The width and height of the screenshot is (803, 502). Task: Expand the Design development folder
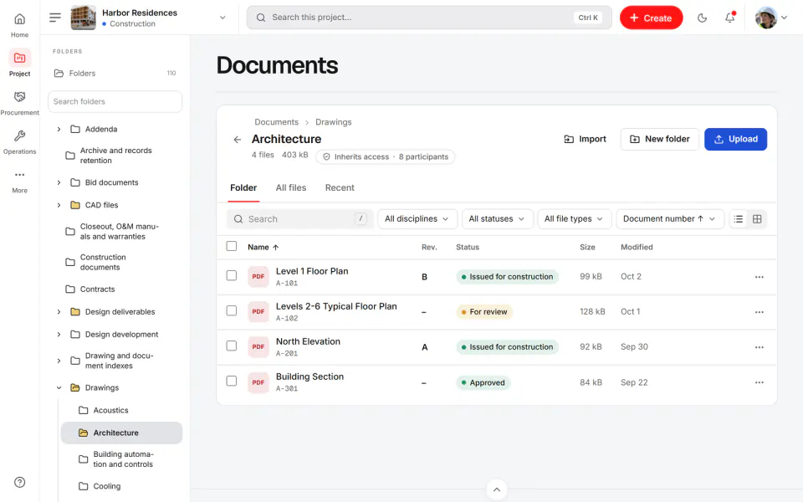pos(59,335)
